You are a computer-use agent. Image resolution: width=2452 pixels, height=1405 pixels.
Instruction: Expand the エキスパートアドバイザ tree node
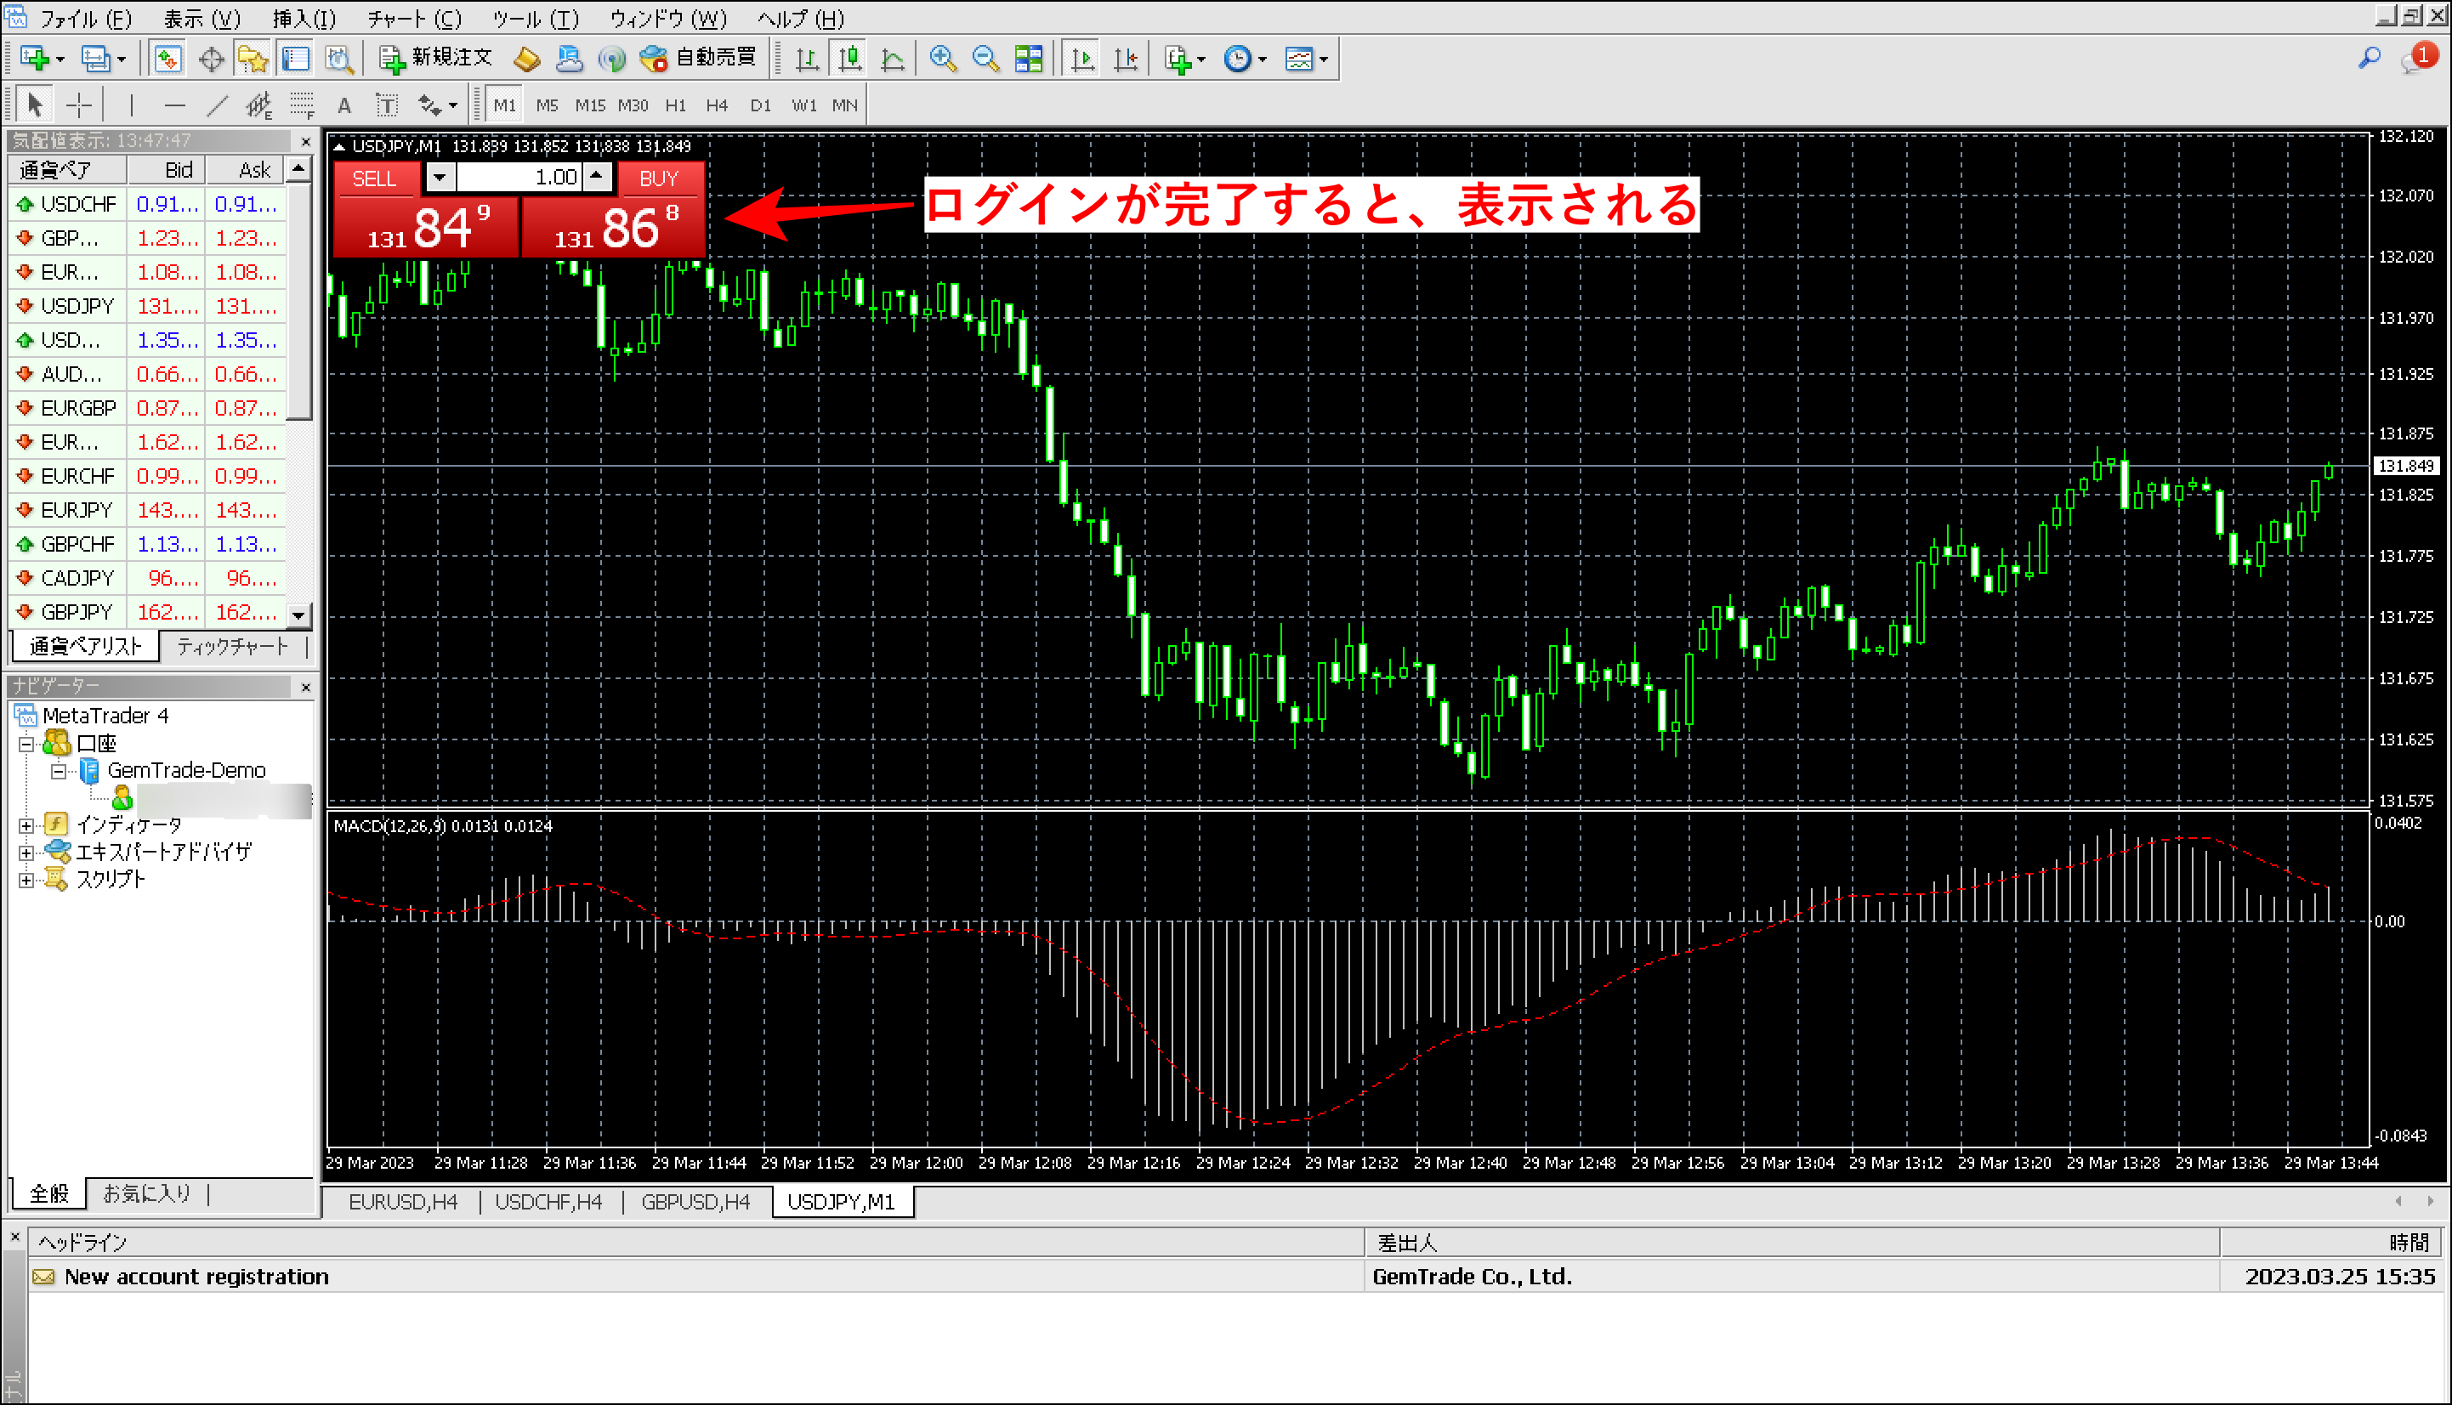(27, 852)
